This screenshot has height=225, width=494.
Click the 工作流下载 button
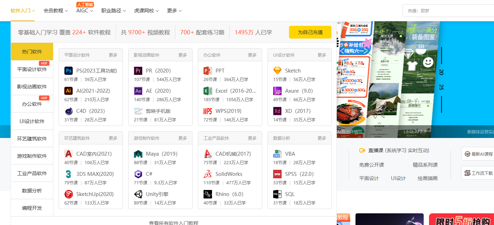pyautogui.click(x=478, y=173)
